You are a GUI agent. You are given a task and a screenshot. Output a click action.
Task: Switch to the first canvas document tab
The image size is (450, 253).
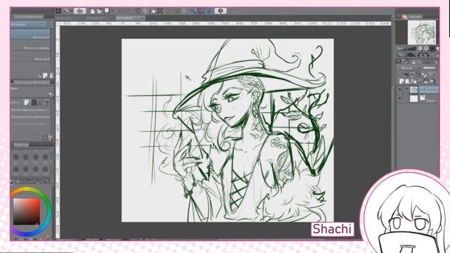coord(70,18)
